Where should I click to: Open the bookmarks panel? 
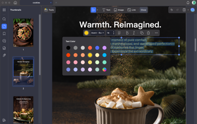click(x=4, y=34)
